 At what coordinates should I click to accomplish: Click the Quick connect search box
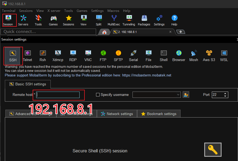point(48,32)
